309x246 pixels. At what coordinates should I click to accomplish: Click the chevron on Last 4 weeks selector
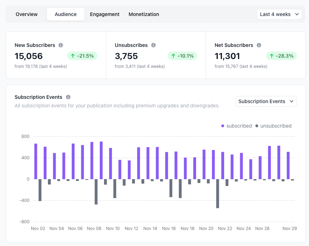tap(297, 14)
